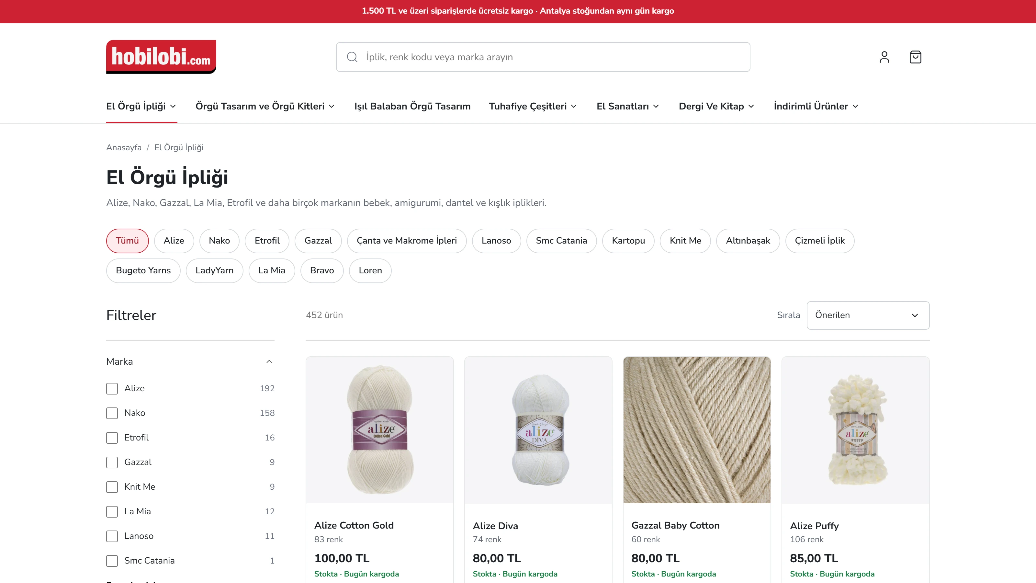
Task: Open Gazzal Baby Cotton product image
Action: click(x=697, y=430)
